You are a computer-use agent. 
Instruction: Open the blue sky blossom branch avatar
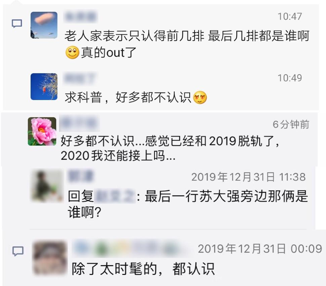coord(44,87)
